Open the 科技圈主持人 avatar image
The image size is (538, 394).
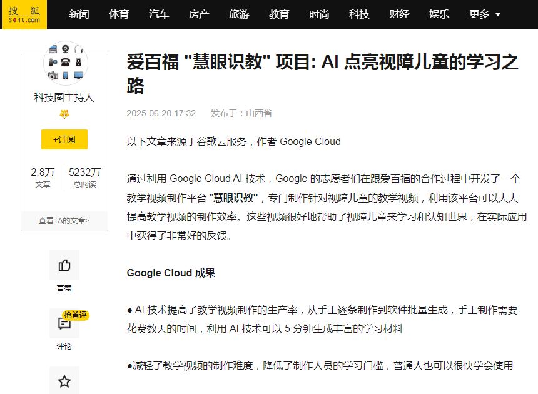coord(65,63)
